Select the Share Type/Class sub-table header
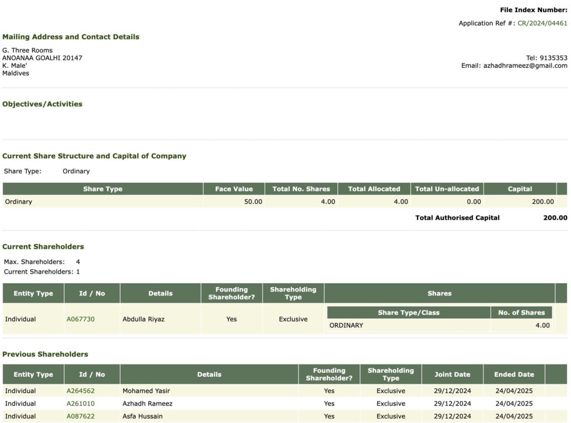571x423 pixels. (408, 313)
